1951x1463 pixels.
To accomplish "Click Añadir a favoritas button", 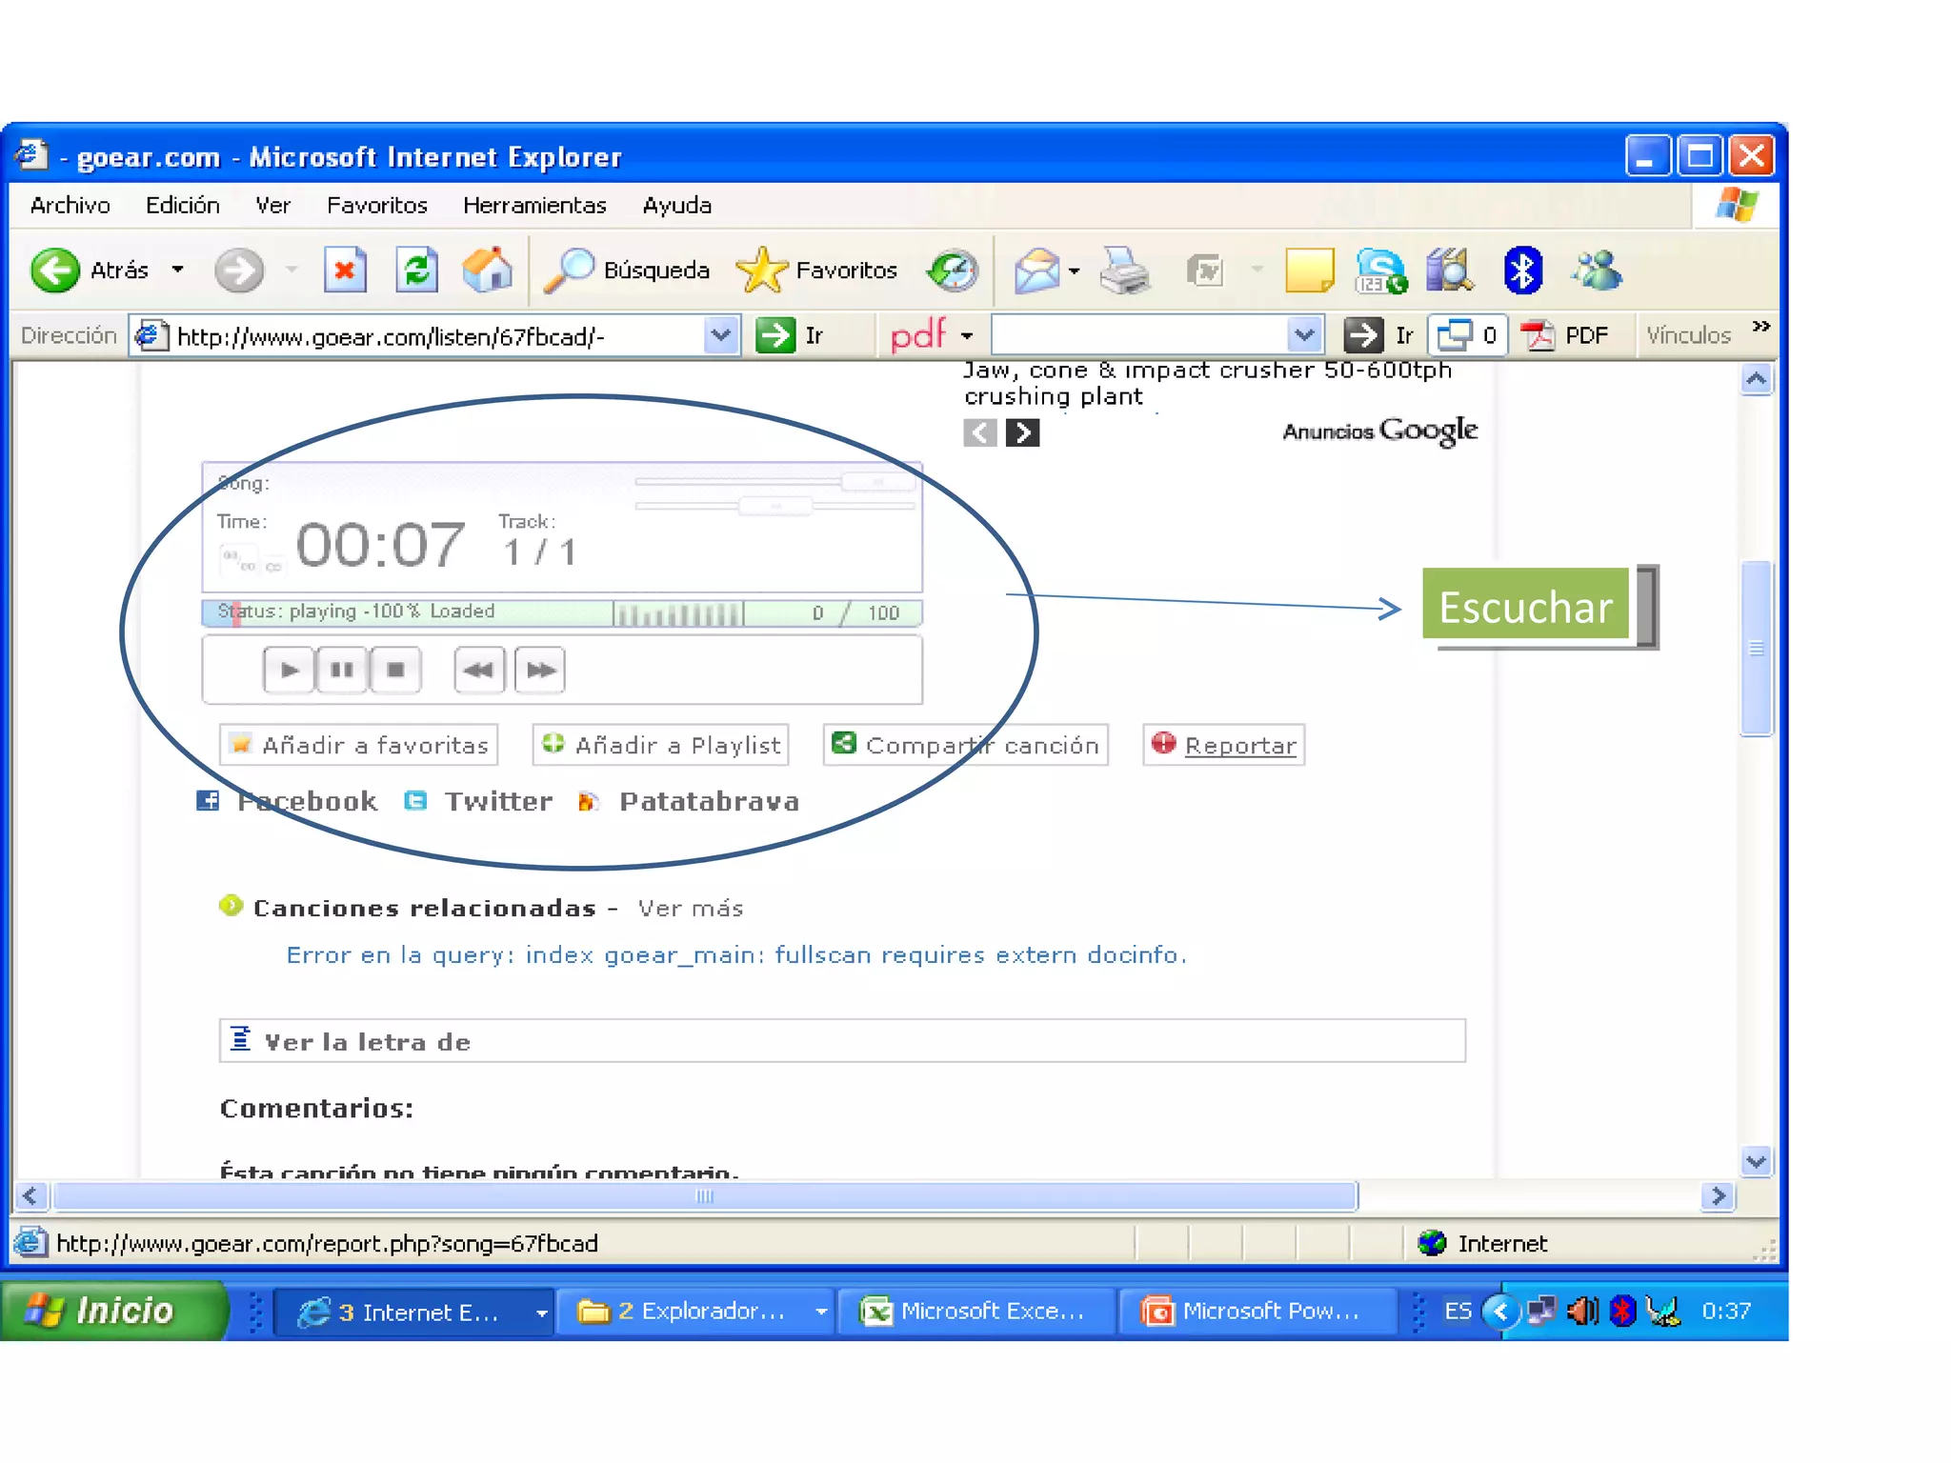I will coord(359,746).
